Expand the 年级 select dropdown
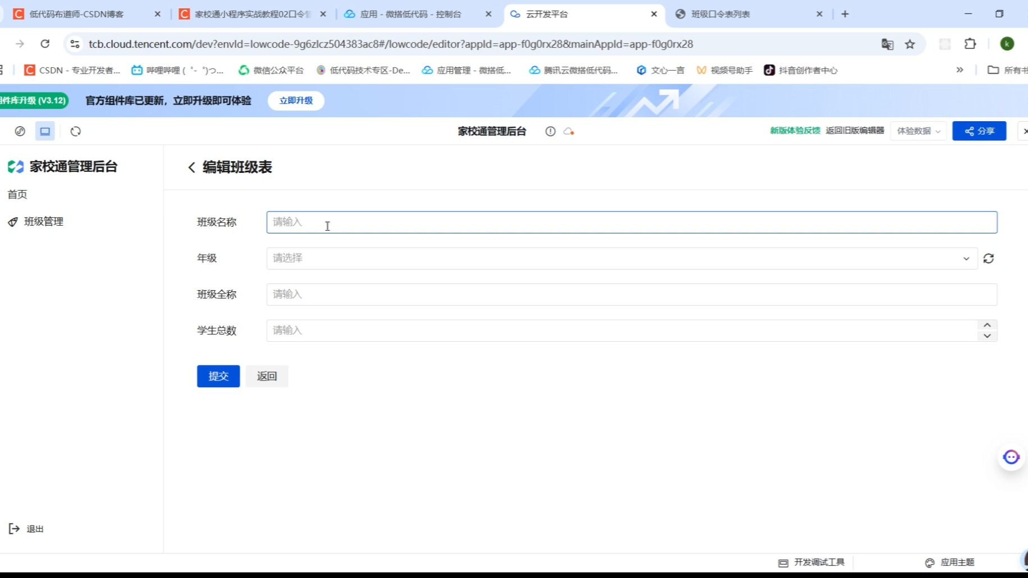This screenshot has width=1028, height=578. pyautogui.click(x=622, y=259)
